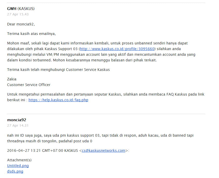219x178 pixels.
Task: Click the 'Customer Service Officer' title
Action: 29,85
